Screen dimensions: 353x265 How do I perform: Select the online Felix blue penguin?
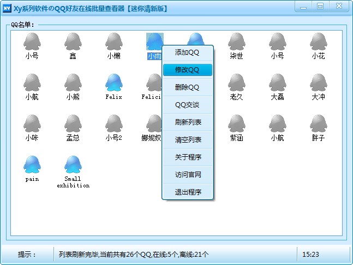pos(114,83)
